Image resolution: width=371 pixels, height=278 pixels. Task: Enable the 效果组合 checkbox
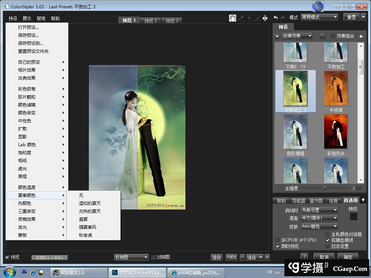coord(333,36)
